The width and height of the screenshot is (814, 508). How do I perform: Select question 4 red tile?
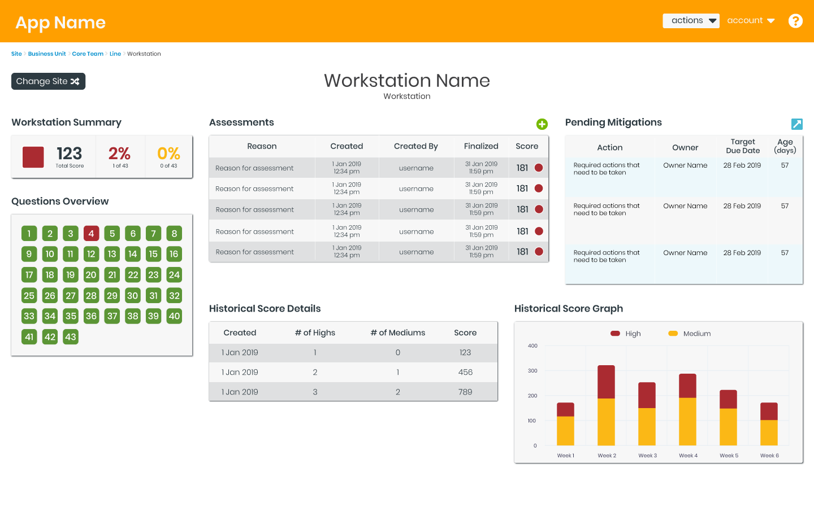(x=91, y=234)
